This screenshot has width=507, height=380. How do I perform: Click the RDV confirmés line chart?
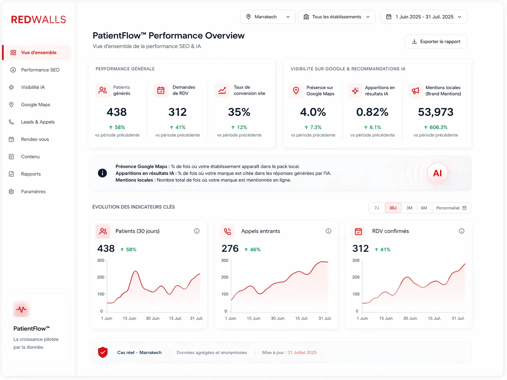coord(414,286)
